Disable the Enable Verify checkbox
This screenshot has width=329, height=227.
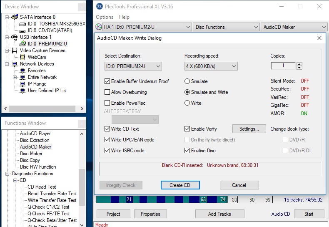coord(187,129)
